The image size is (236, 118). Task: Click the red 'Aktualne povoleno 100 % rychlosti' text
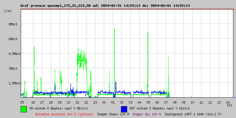(x=64, y=114)
